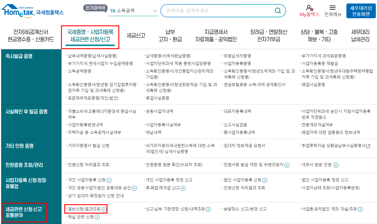Expand plus next to 민원서류 발급 제한 및 위변조방지
This screenshot has height=224, width=377.
click(x=287, y=165)
